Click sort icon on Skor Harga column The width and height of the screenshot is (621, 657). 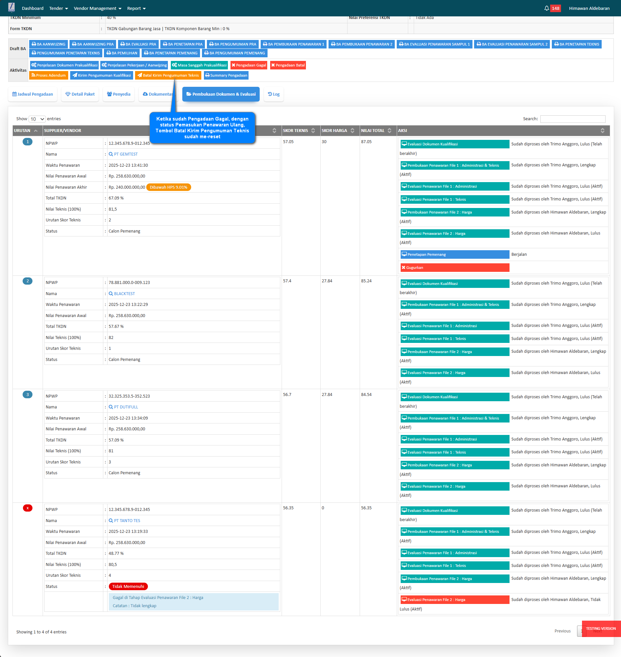coord(352,131)
